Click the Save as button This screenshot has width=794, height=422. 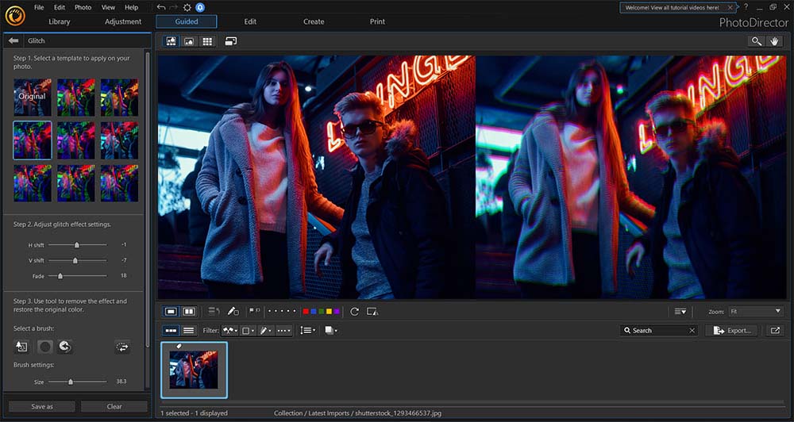coord(42,406)
